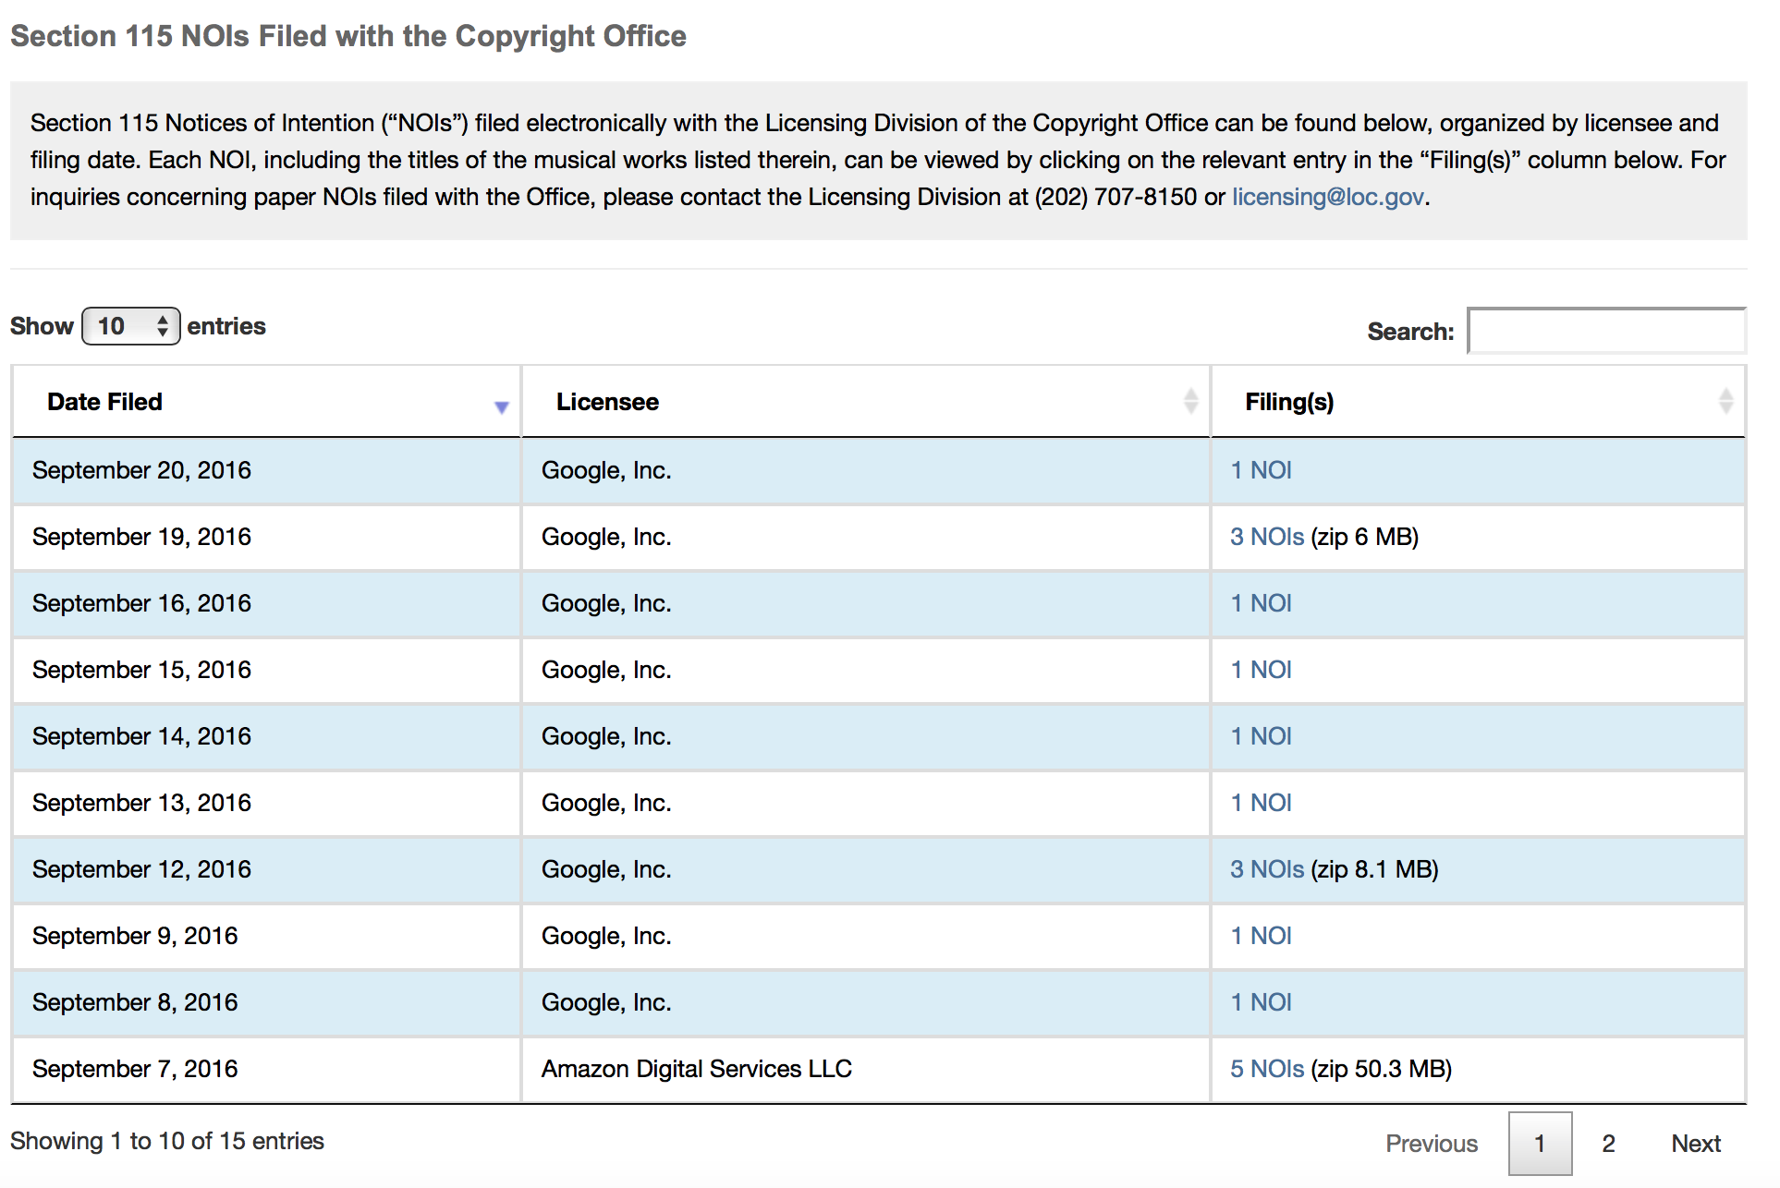This screenshot has height=1188, width=1780.
Task: Sort the table by the Licensee header
Action: (x=607, y=402)
